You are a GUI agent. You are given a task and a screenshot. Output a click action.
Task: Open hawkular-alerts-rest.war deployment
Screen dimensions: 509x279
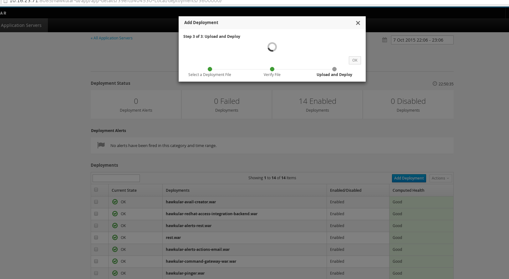(x=189, y=226)
